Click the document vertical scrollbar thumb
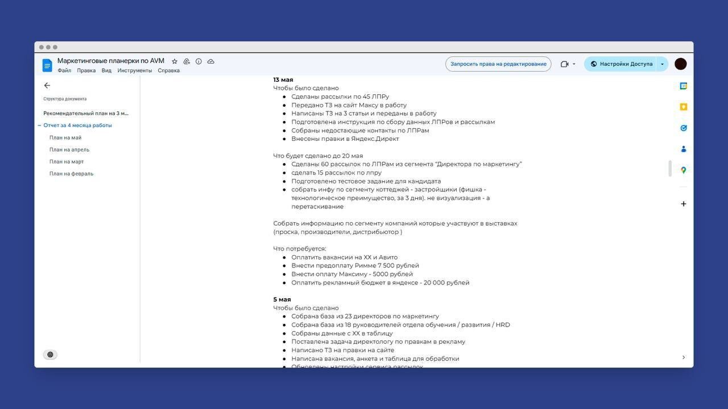Viewport: 728px width, 409px height. 670,169
